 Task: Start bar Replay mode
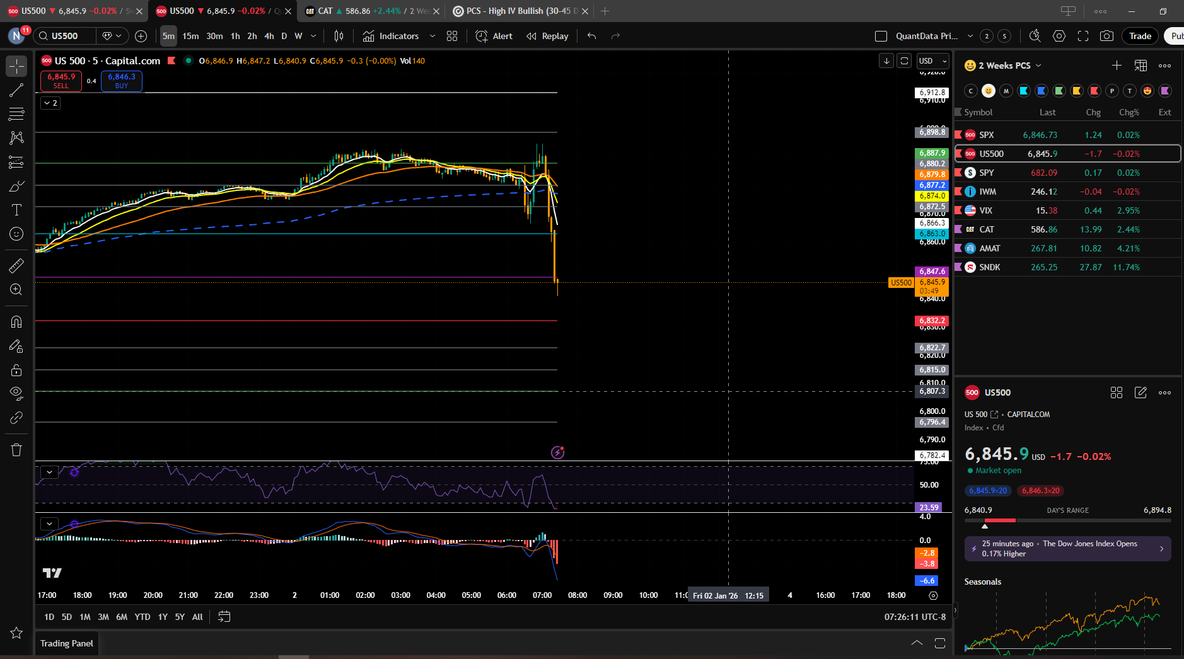547,36
